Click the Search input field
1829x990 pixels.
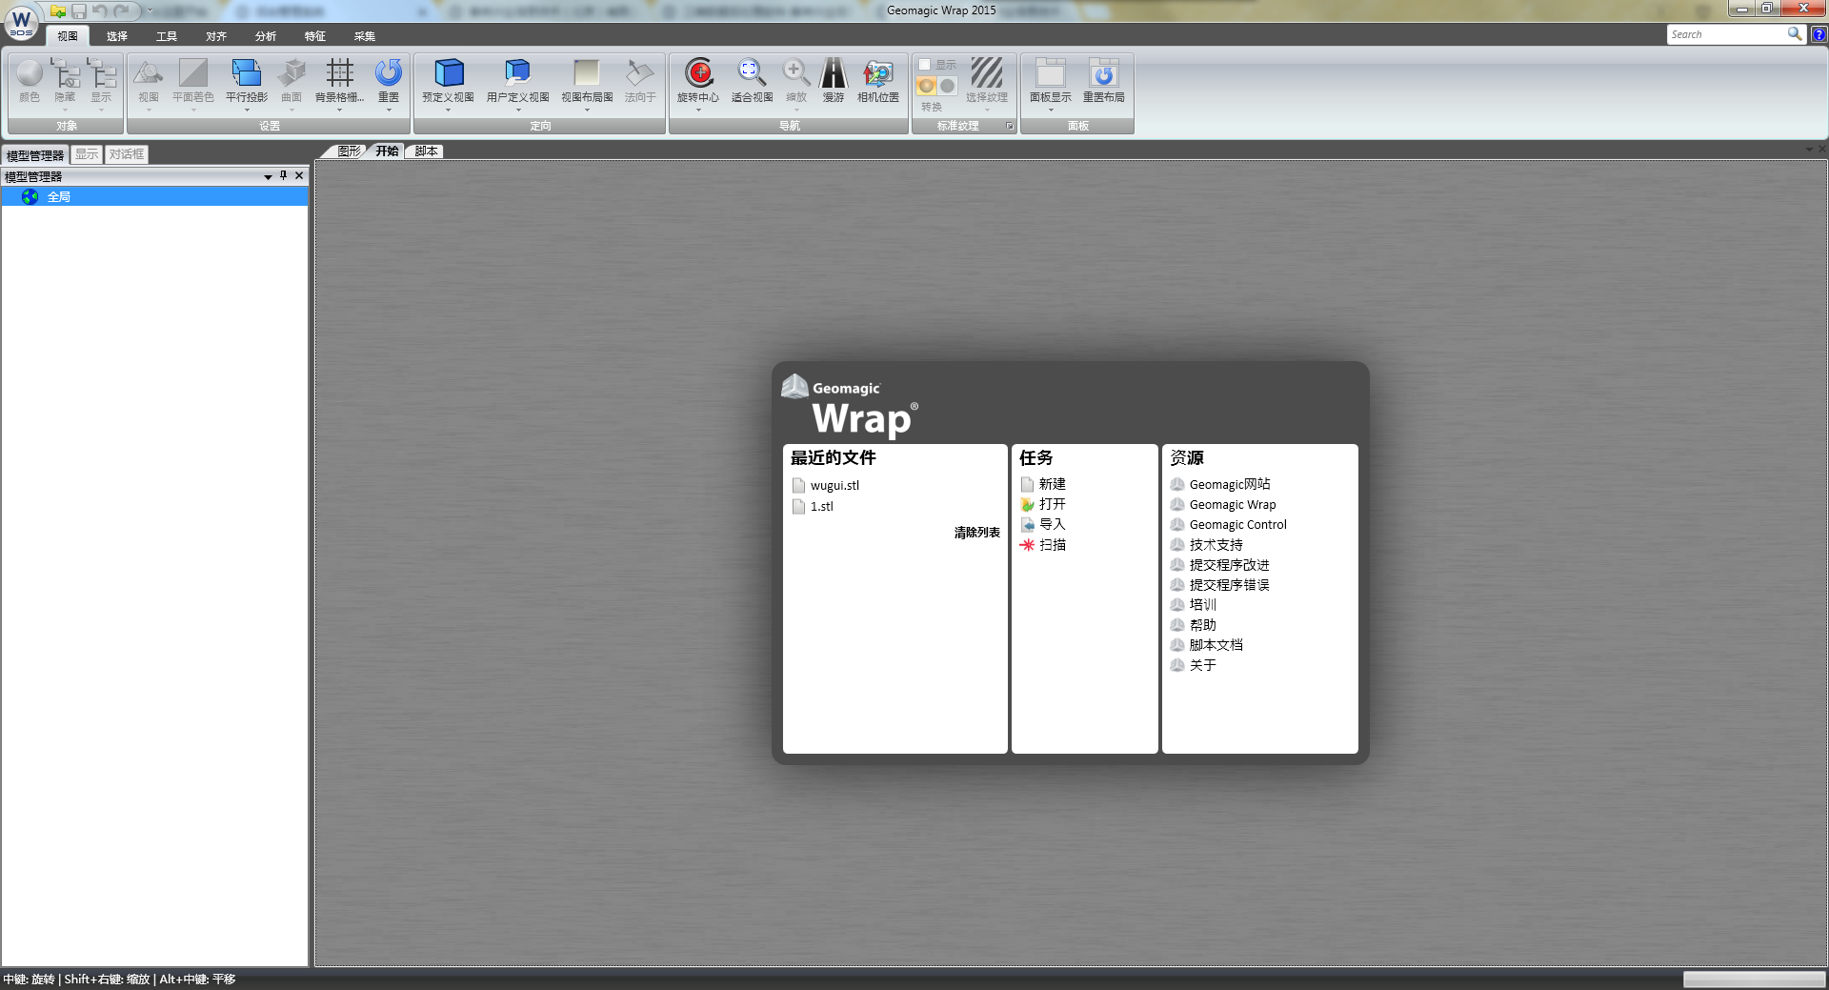click(1726, 34)
